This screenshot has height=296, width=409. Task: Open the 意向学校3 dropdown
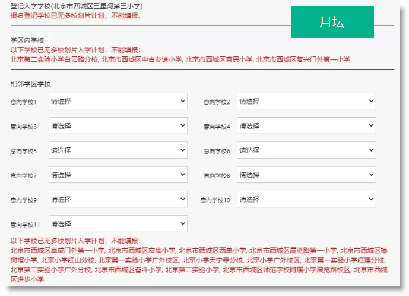click(118, 125)
